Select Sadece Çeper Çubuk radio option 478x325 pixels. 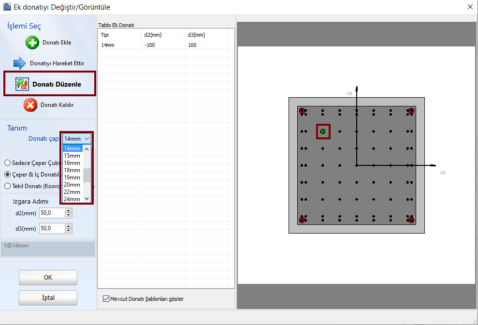pyautogui.click(x=7, y=163)
